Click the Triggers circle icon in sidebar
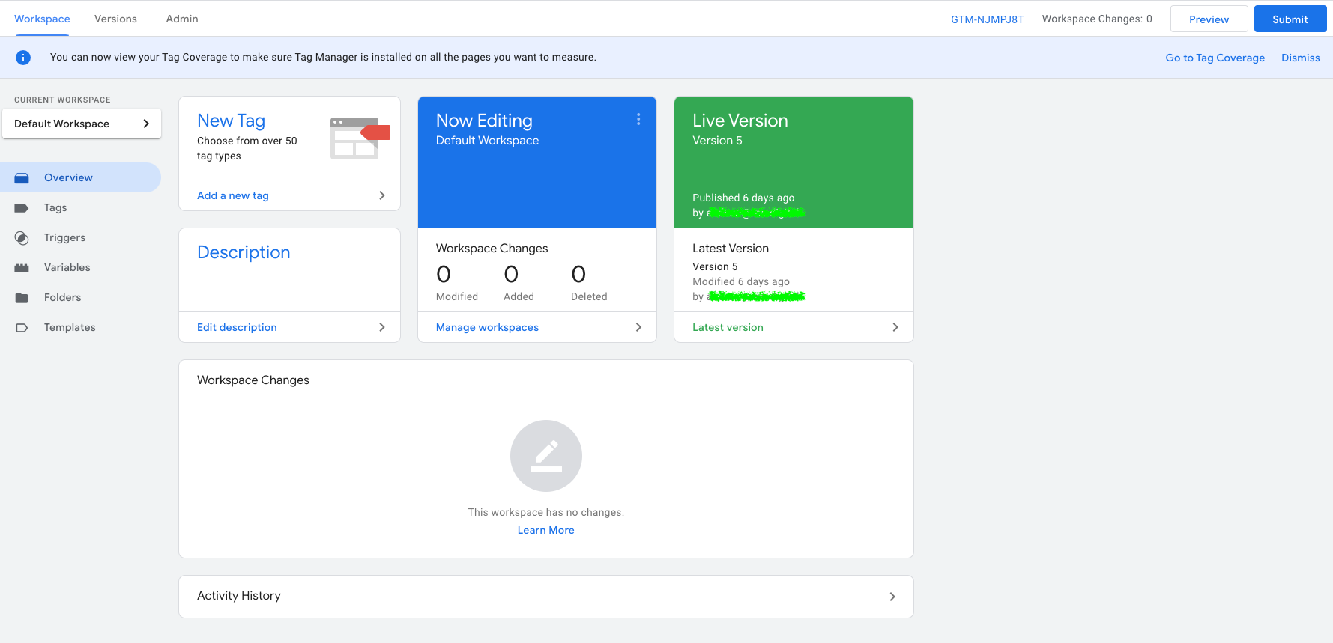The image size is (1333, 643). [22, 238]
